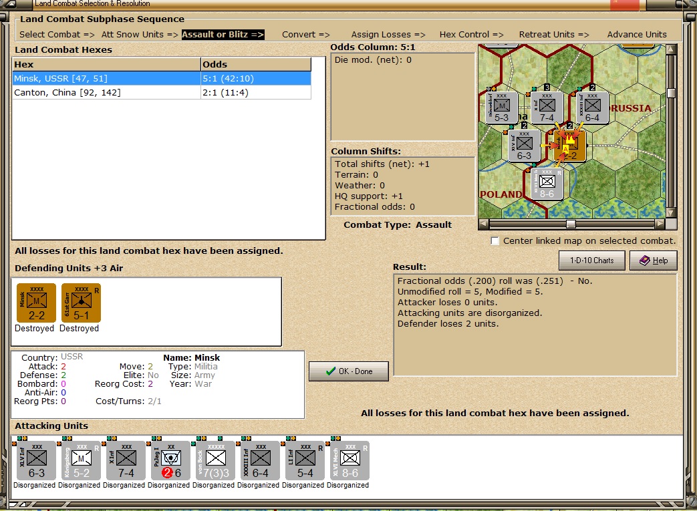
Task: Click the Defender loses 2 units result line
Action: (x=448, y=323)
